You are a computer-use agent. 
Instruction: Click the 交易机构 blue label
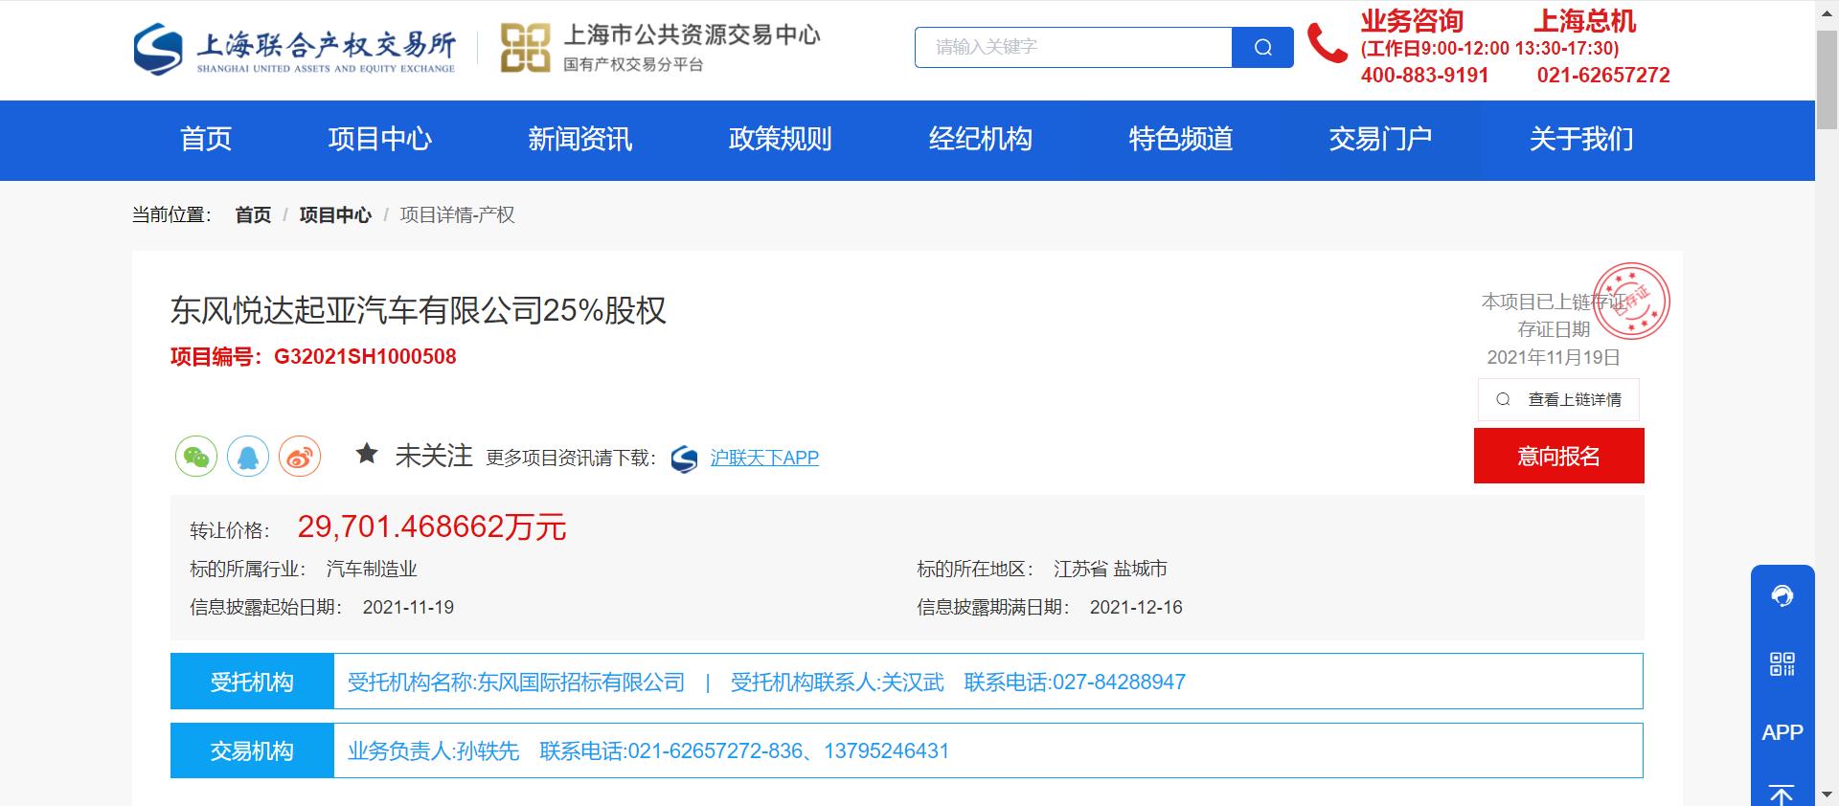252,750
